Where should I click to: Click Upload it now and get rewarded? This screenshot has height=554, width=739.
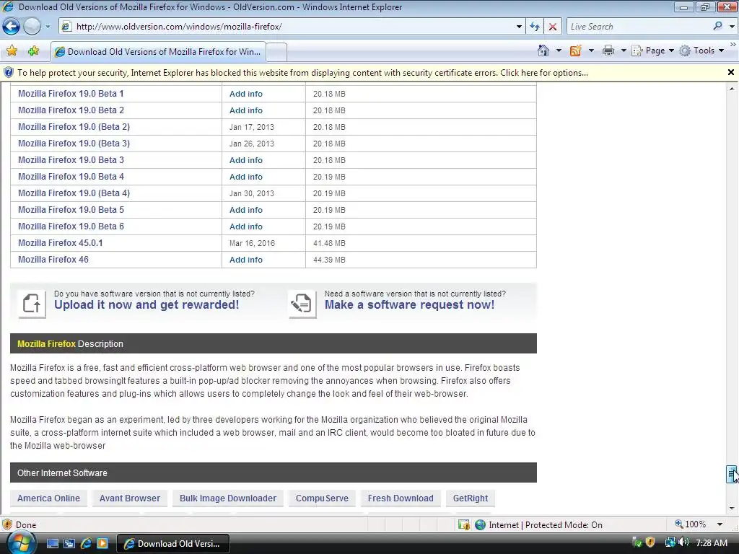(x=147, y=305)
